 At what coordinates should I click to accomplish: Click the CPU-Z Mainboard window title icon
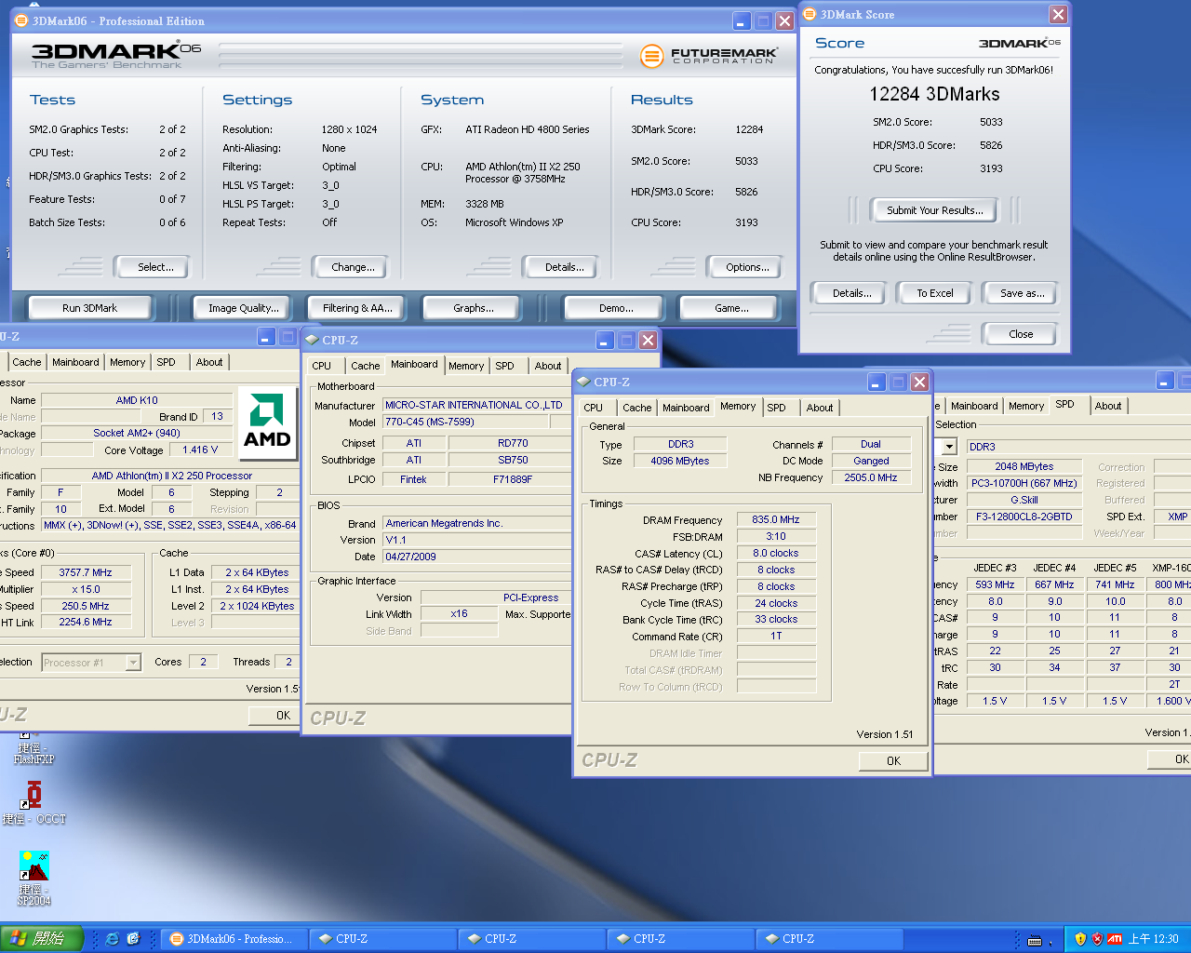pyautogui.click(x=313, y=340)
